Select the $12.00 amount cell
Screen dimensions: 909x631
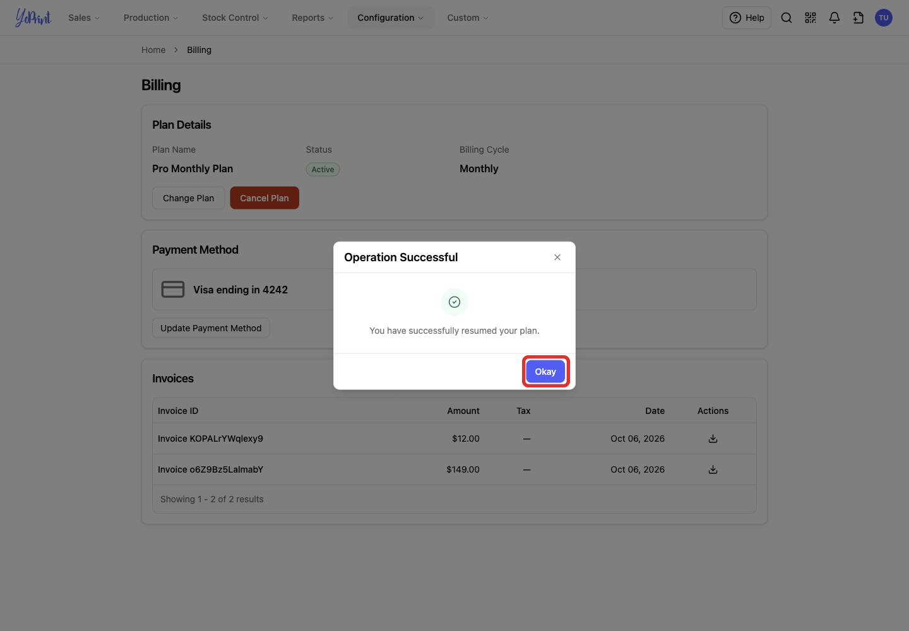coord(466,439)
